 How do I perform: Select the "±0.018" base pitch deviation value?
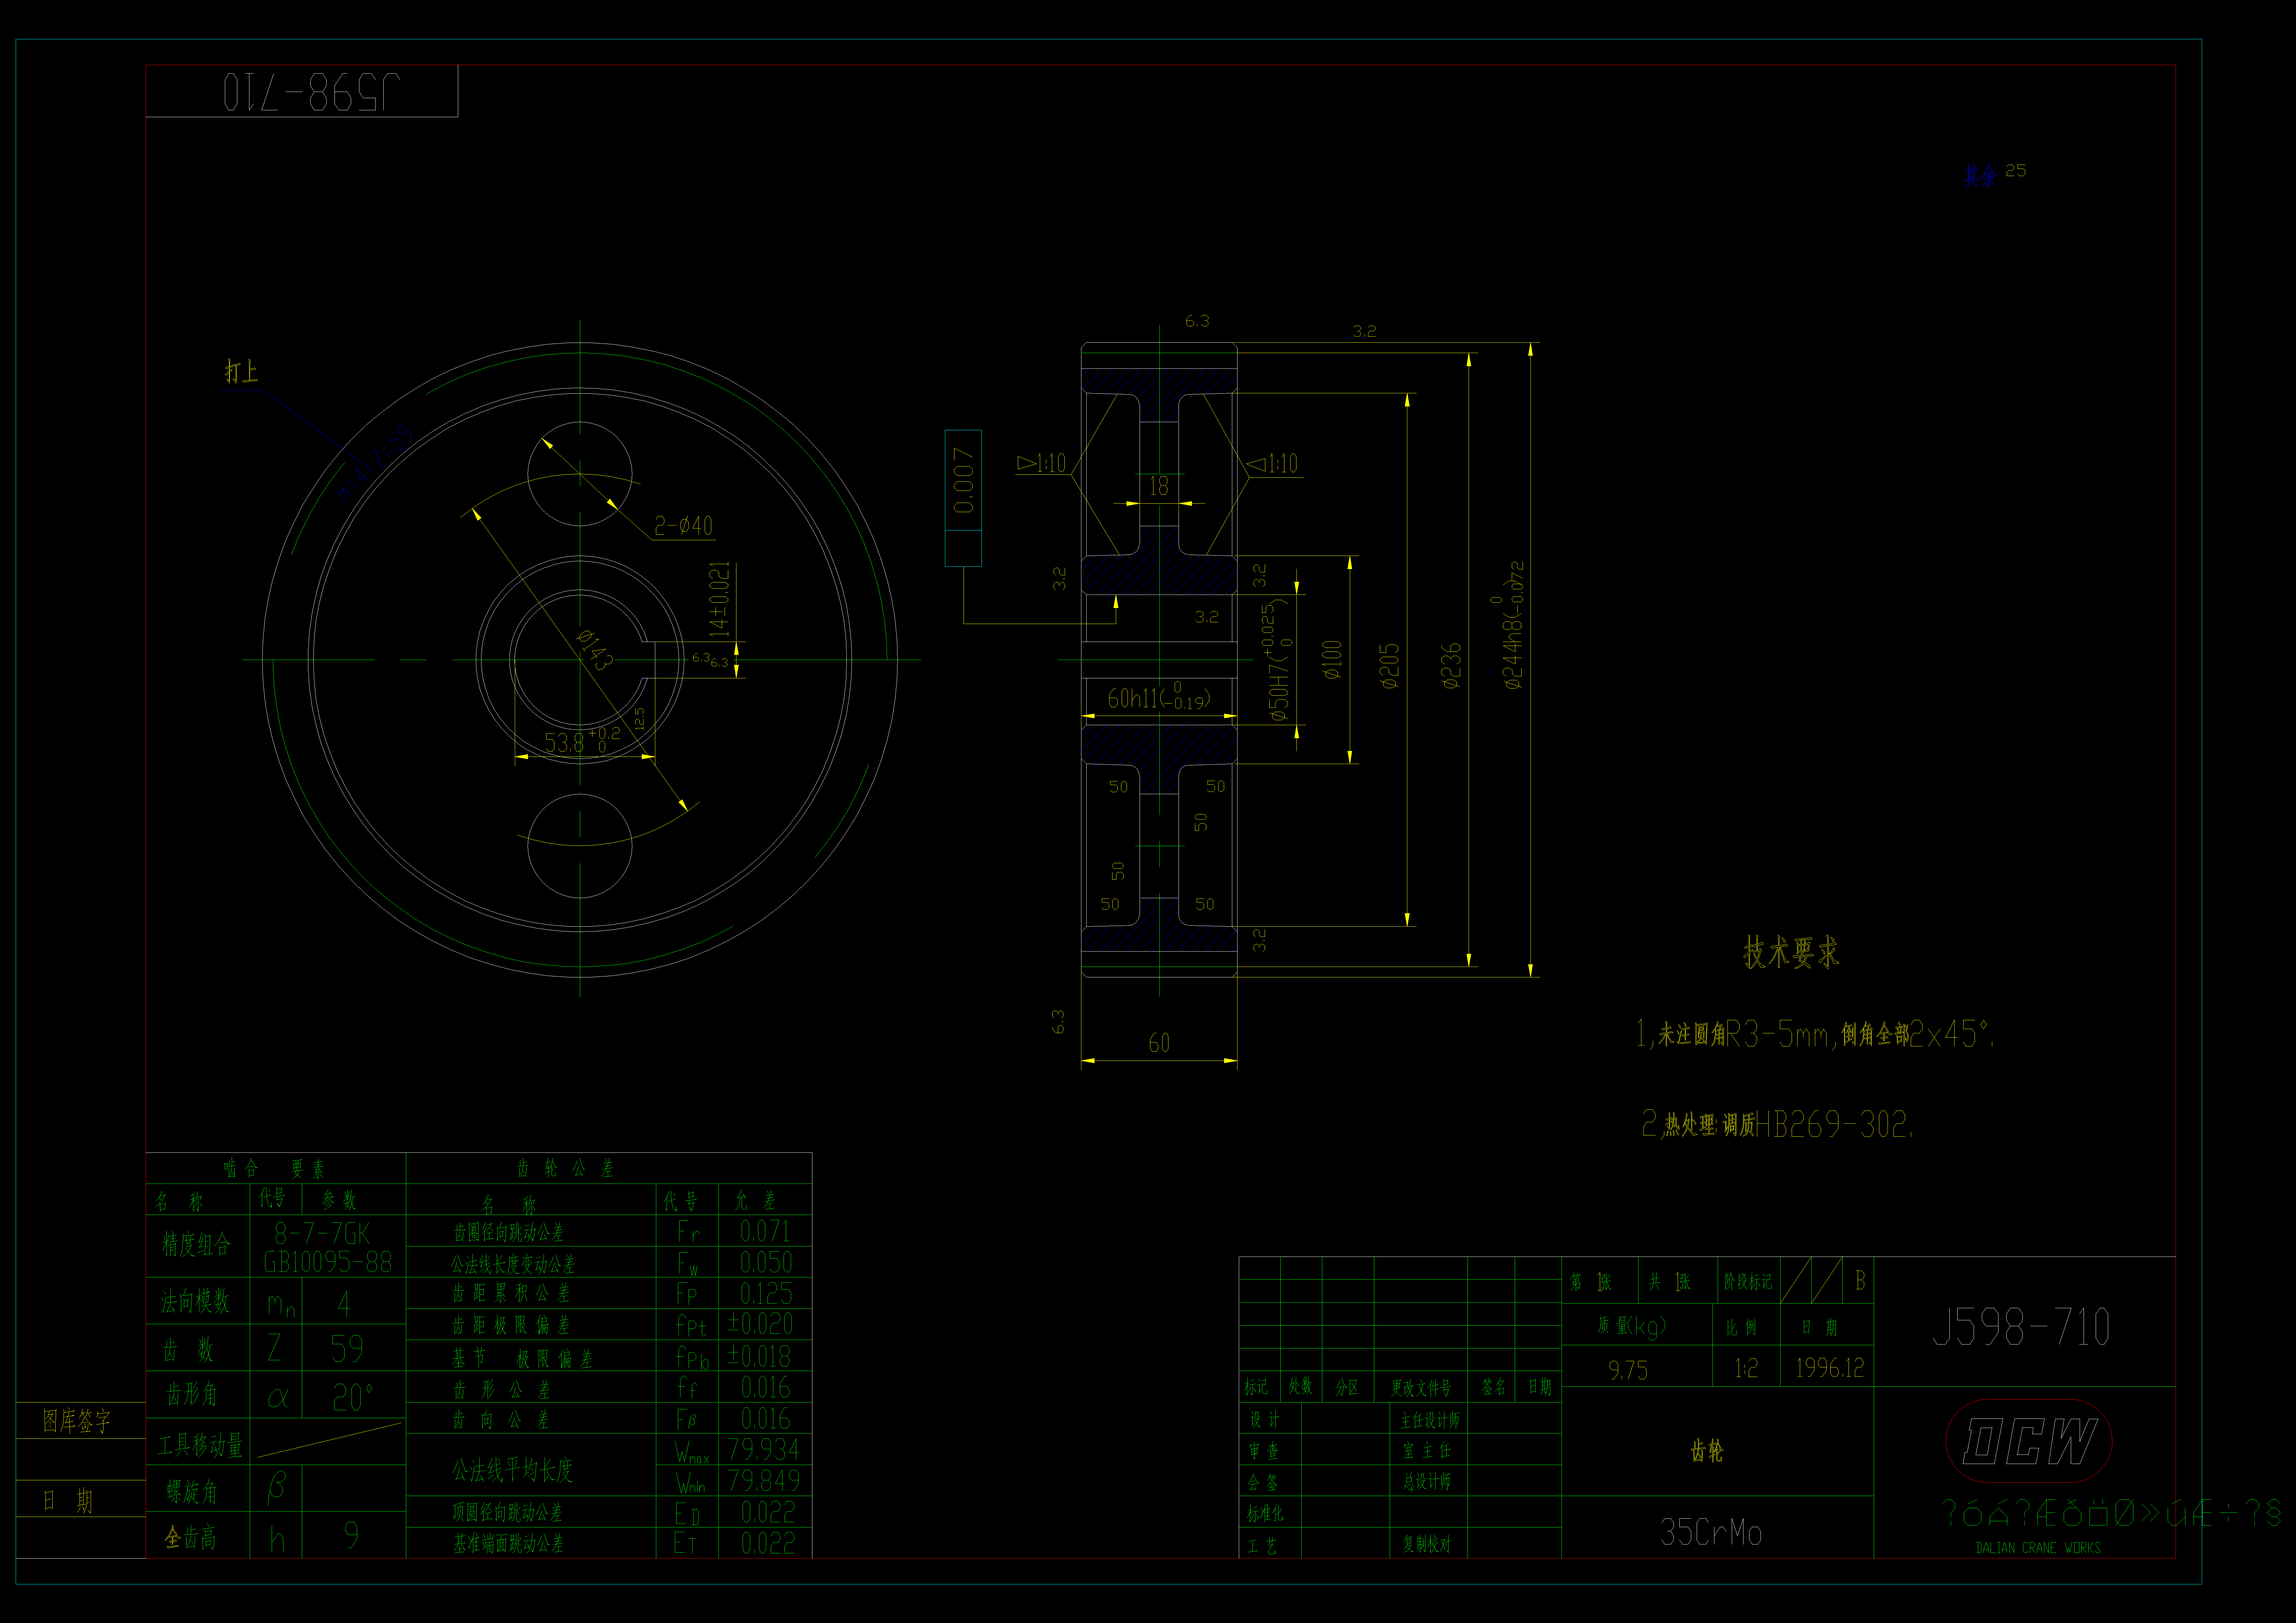click(759, 1356)
